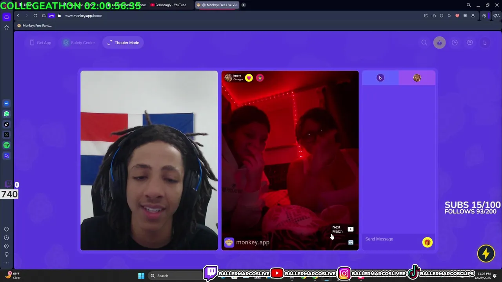Click the Monkey page search magnifier icon
Screen dimensions: 502x282
point(424,43)
